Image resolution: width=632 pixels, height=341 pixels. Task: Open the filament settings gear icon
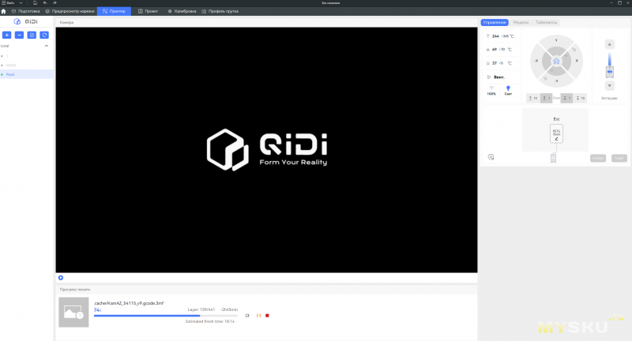[x=491, y=157]
